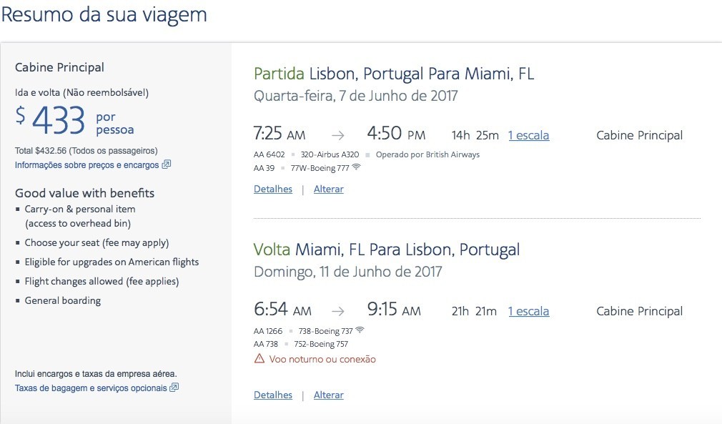The height and width of the screenshot is (424, 722).
Task: Select Alterar for the Miami to Lisbon flight
Action: pos(329,395)
